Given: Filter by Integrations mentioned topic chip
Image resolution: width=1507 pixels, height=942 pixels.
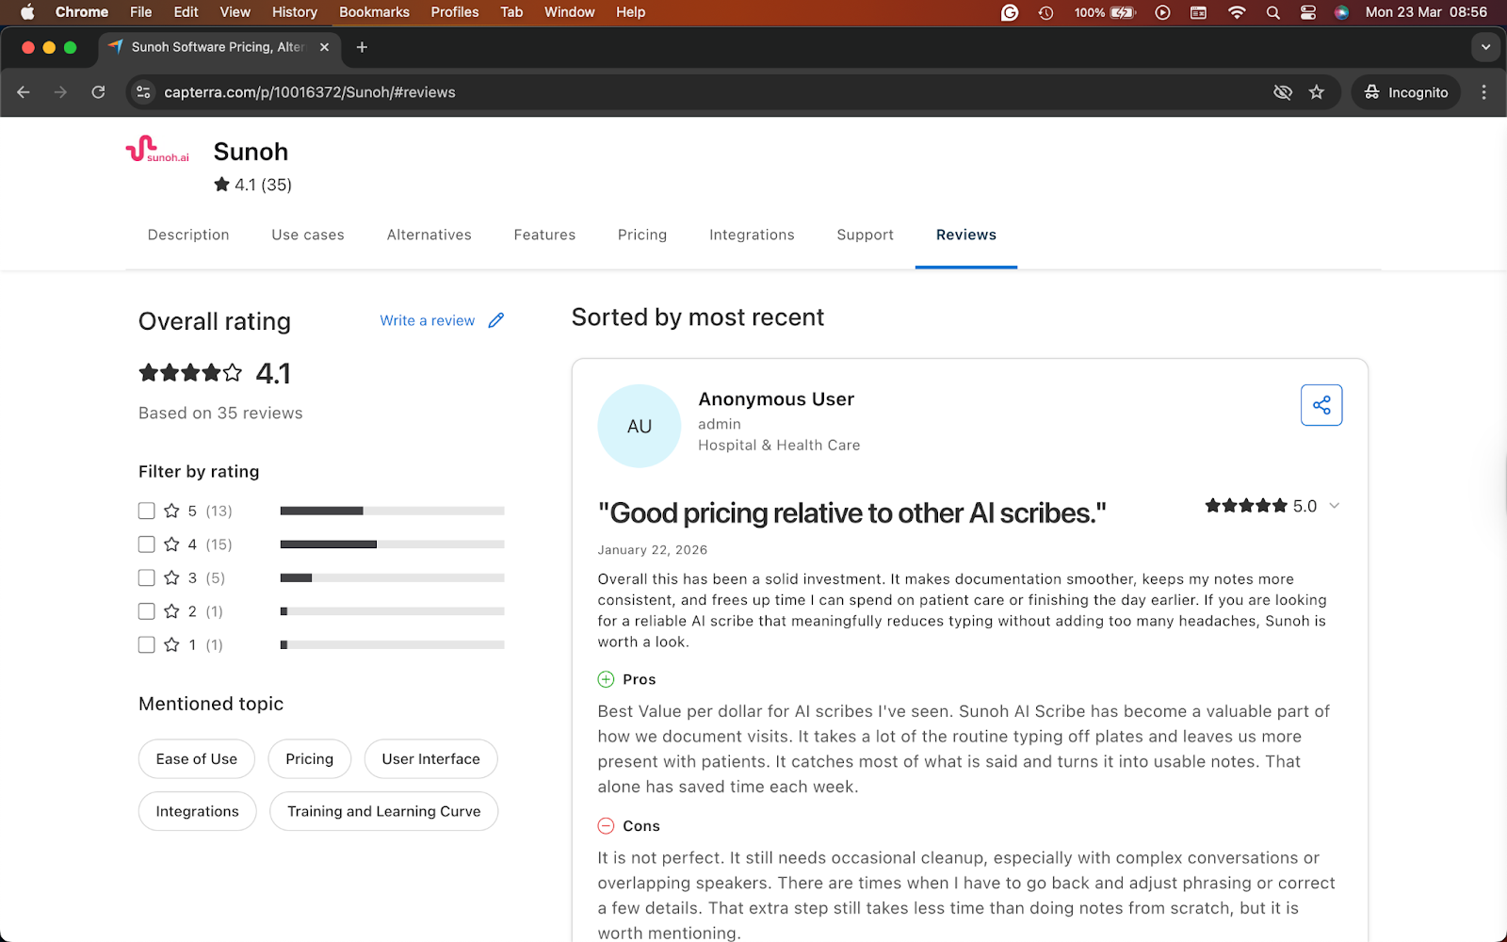Looking at the screenshot, I should click(198, 811).
